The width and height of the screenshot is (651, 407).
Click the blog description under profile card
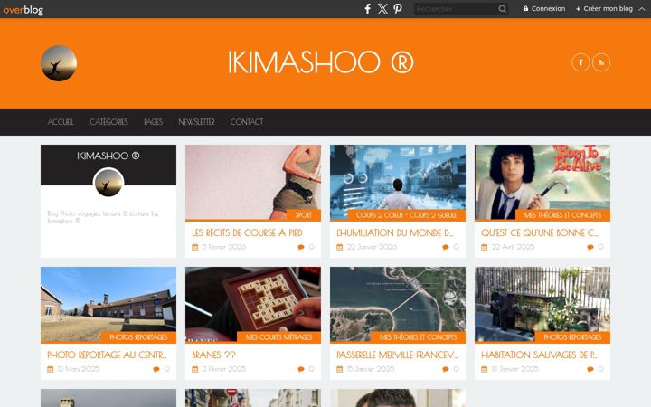pyautogui.click(x=102, y=217)
